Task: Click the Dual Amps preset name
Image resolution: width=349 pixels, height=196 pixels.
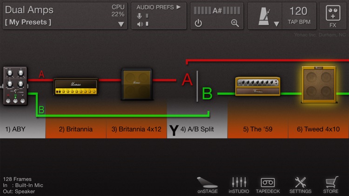Action: point(29,10)
